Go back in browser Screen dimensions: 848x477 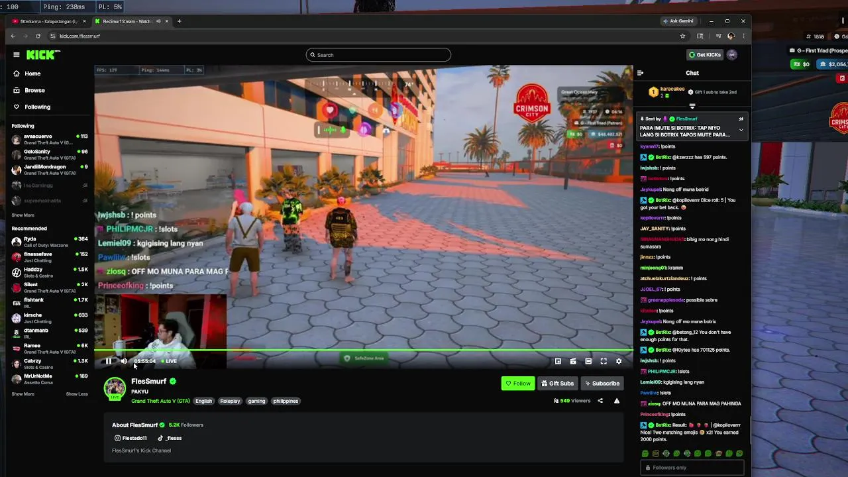coord(13,36)
